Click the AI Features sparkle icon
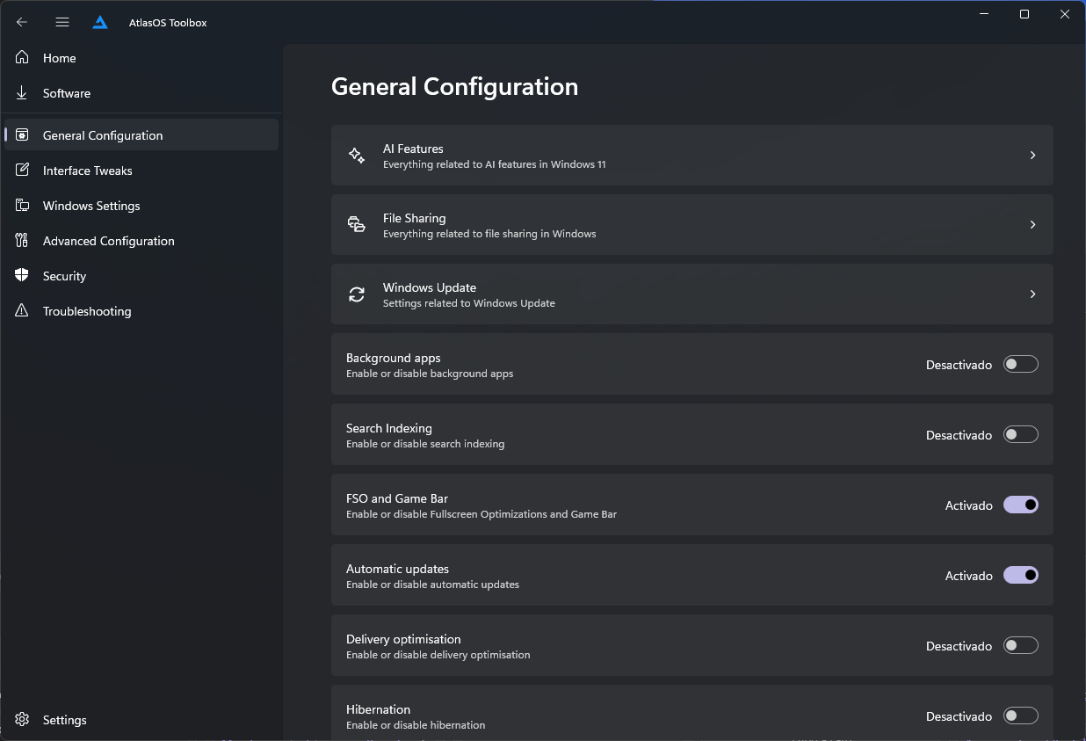The height and width of the screenshot is (741, 1086). point(357,156)
